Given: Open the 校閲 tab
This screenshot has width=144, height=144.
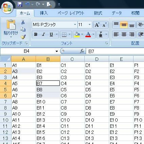Looking at the screenshot, I should (135, 13).
